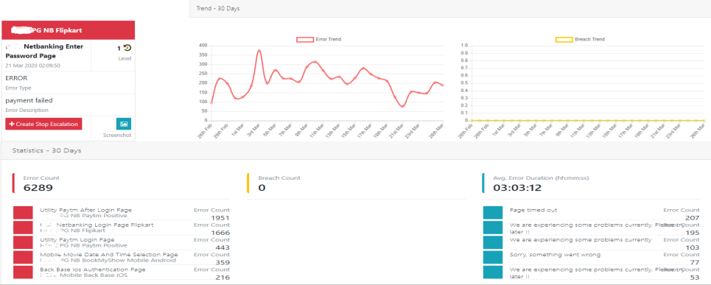The width and height of the screenshot is (711, 285).
Task: Click error count 216
Action: pos(223,278)
